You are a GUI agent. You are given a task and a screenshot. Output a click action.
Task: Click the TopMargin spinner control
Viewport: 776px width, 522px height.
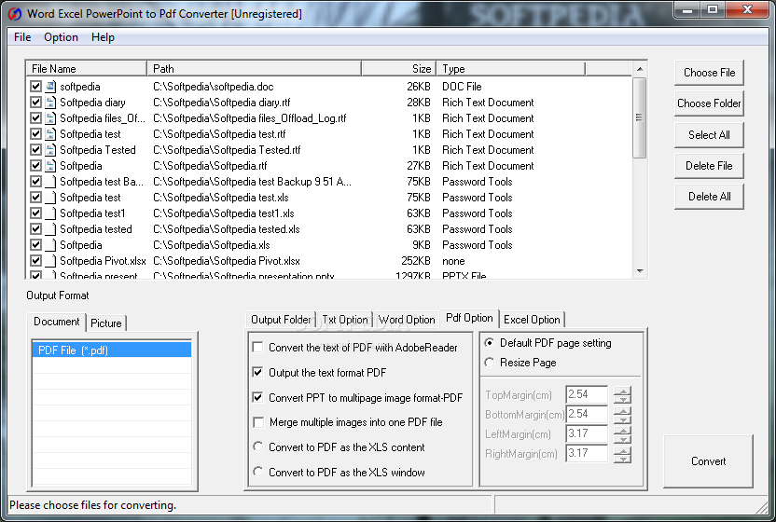coord(622,395)
